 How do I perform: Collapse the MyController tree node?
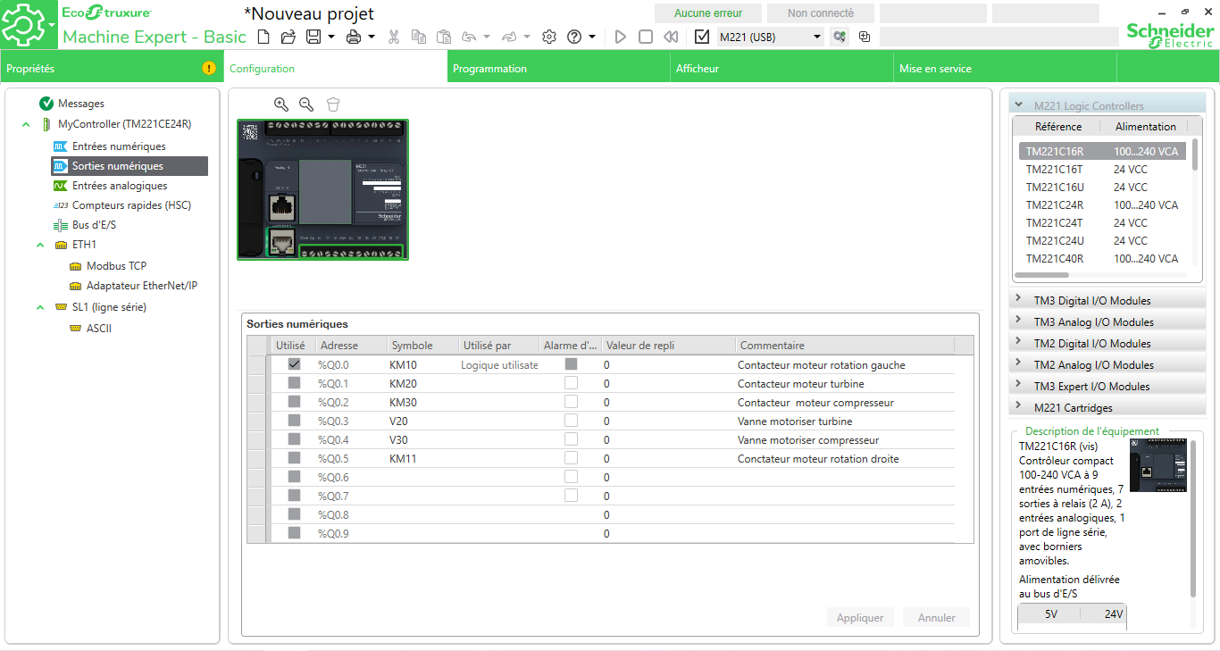click(26, 124)
